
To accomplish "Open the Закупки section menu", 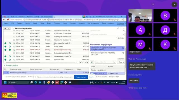I will (x=28, y=23).
